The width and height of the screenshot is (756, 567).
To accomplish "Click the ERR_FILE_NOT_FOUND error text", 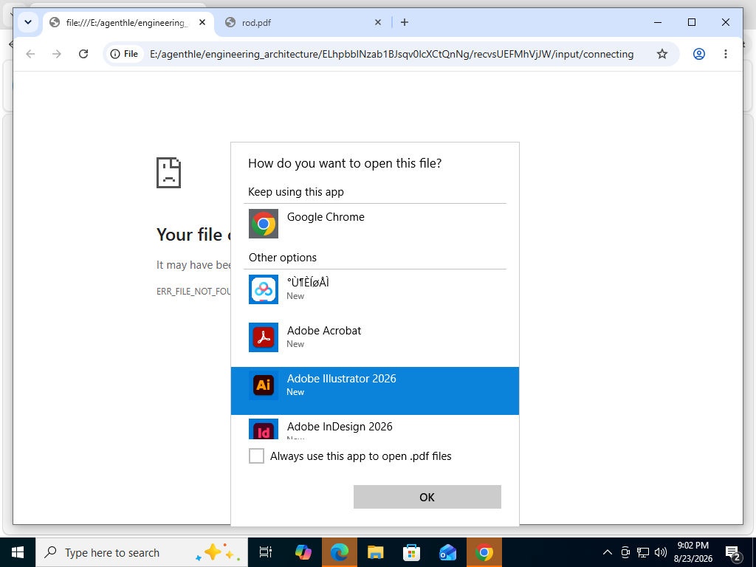I will [193, 292].
